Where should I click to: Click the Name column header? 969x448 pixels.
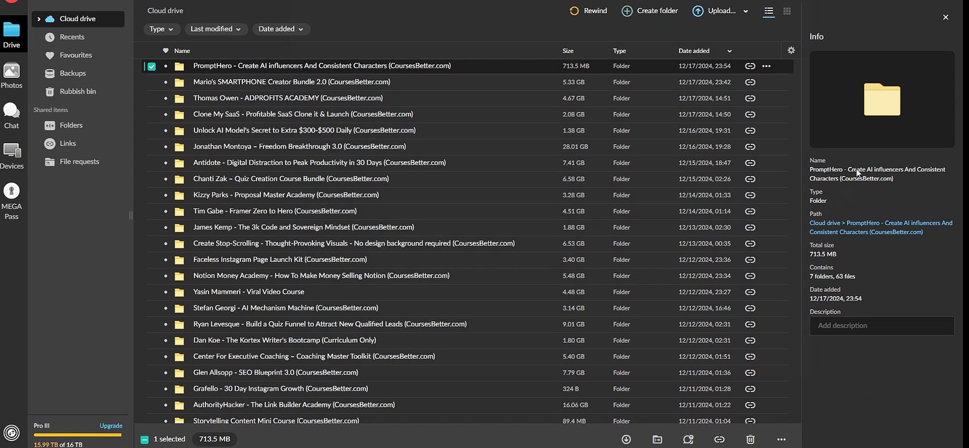[182, 51]
